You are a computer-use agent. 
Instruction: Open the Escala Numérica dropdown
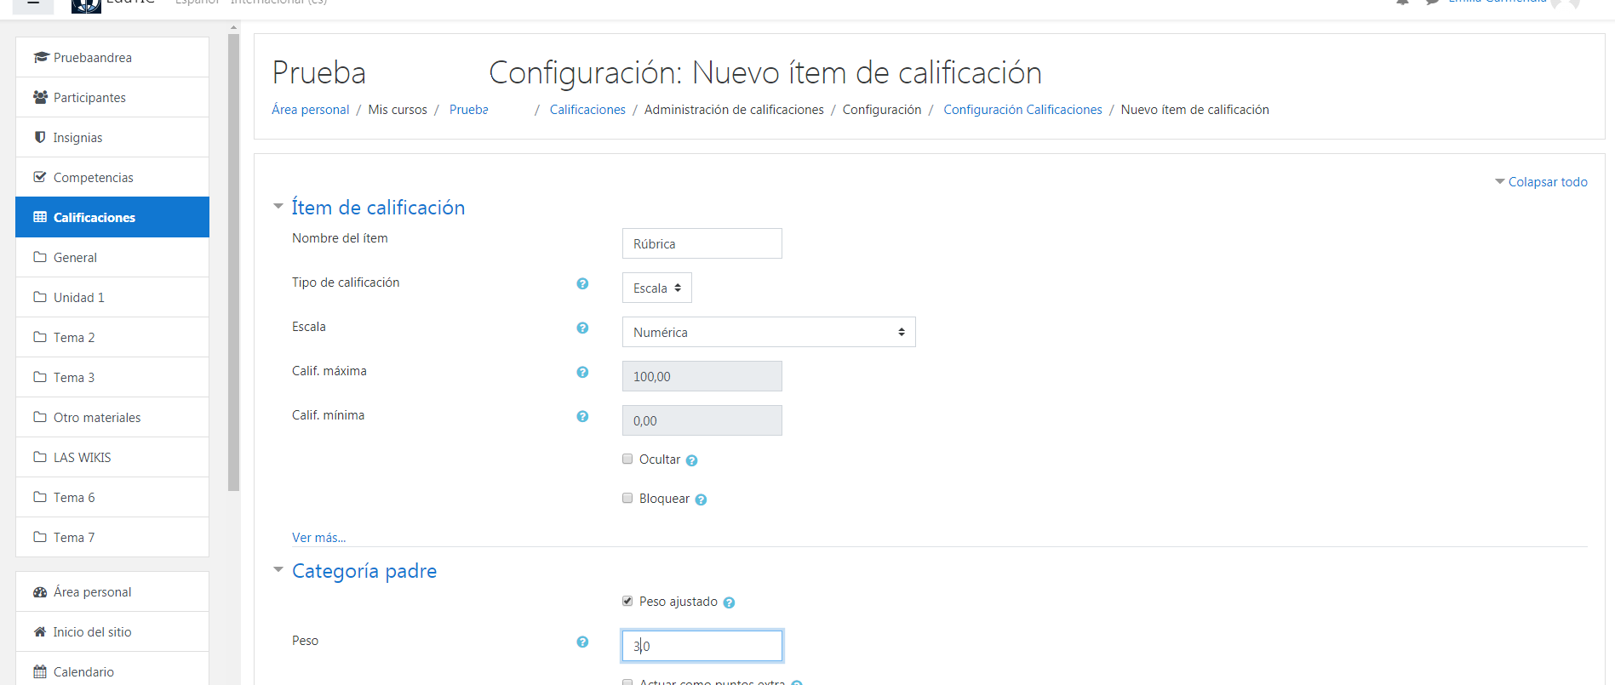tap(769, 332)
